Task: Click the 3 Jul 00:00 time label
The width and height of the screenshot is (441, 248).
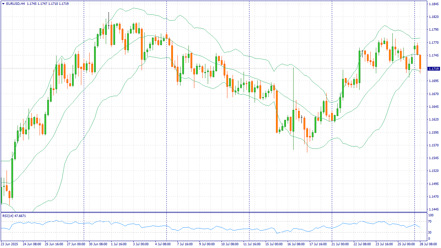Action: point(141,244)
